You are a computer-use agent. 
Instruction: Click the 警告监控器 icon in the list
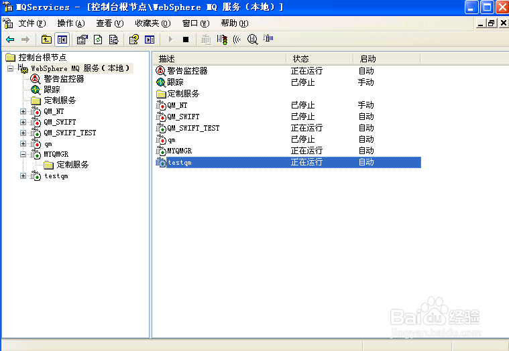tap(161, 70)
